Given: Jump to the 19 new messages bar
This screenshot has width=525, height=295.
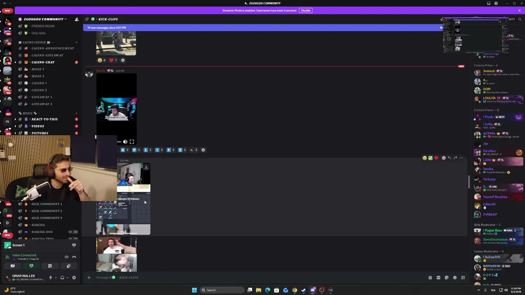Looking at the screenshot, I should click(x=262, y=27).
